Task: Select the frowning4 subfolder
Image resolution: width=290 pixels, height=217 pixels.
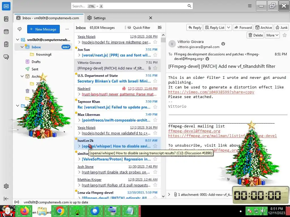Action: click(44, 55)
